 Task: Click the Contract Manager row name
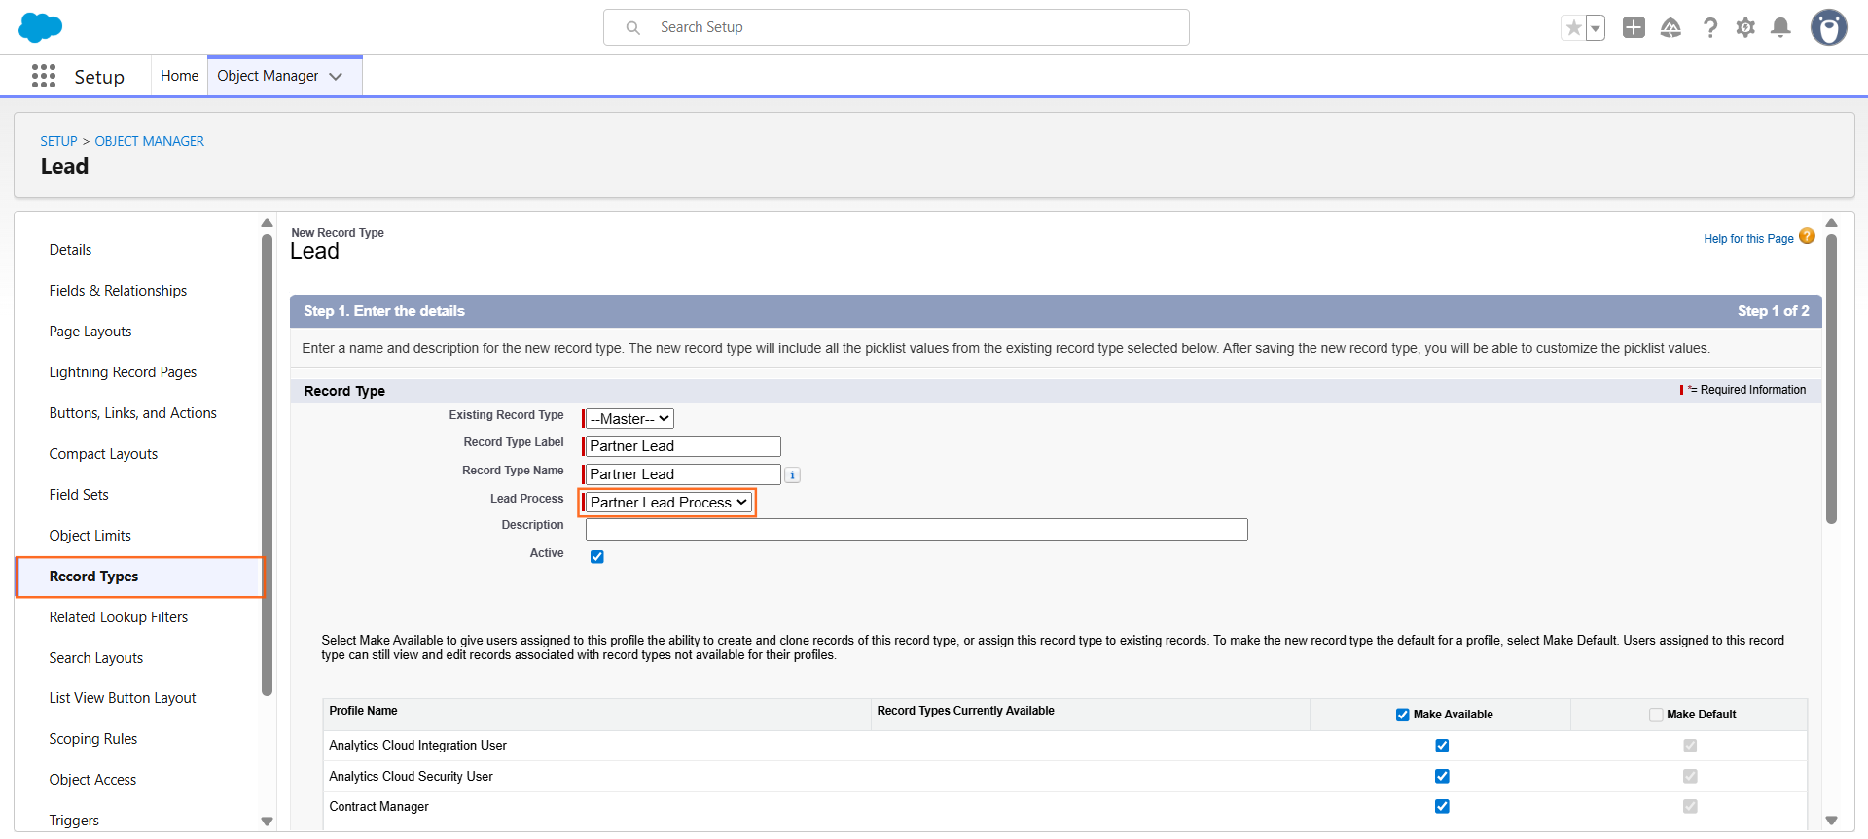point(378,807)
